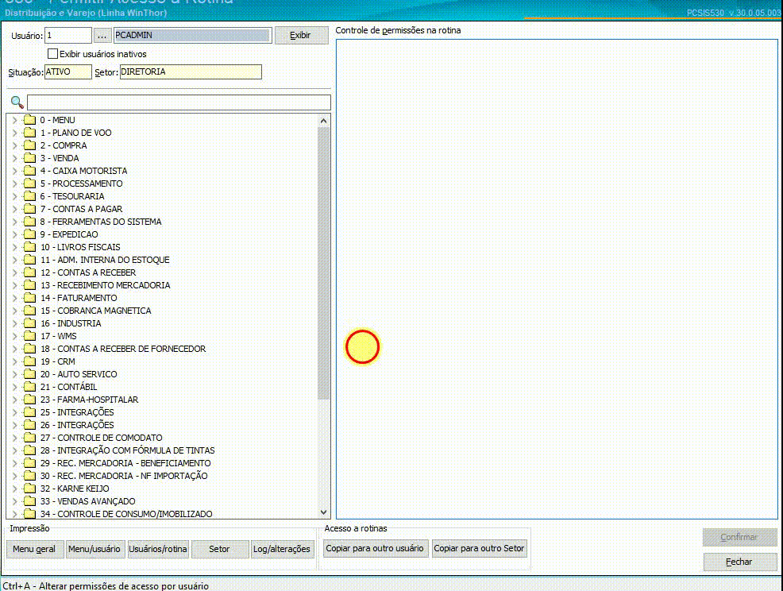Select 25 - INTEGRAÇÕES row
The width and height of the screenshot is (783, 591).
[77, 412]
